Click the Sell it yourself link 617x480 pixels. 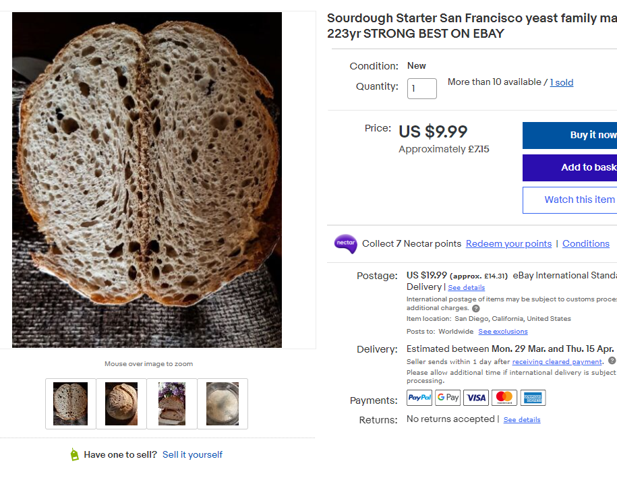coord(192,454)
